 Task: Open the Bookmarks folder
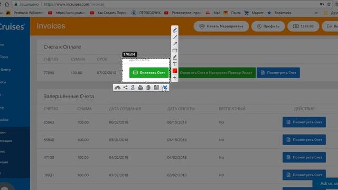tap(279, 13)
